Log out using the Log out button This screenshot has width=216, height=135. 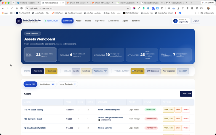[195, 21]
